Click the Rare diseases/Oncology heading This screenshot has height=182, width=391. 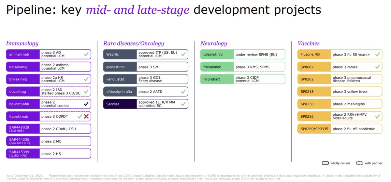134,43
